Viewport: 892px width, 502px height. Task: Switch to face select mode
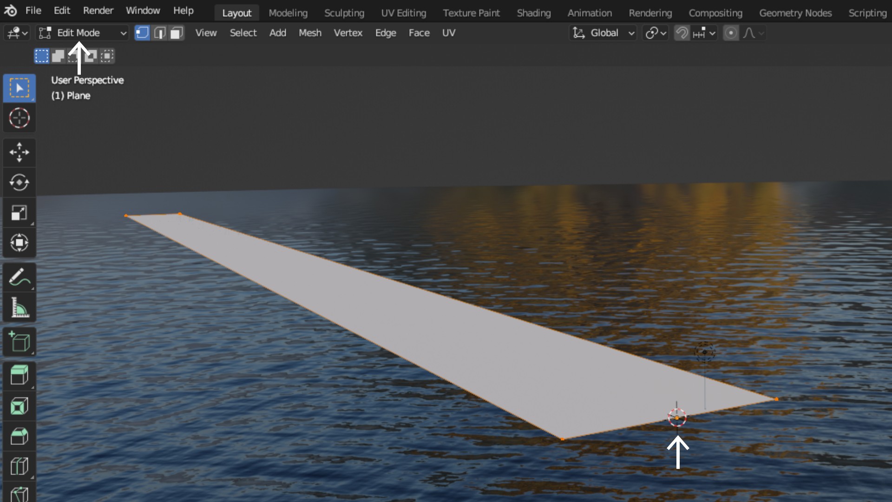pos(177,33)
